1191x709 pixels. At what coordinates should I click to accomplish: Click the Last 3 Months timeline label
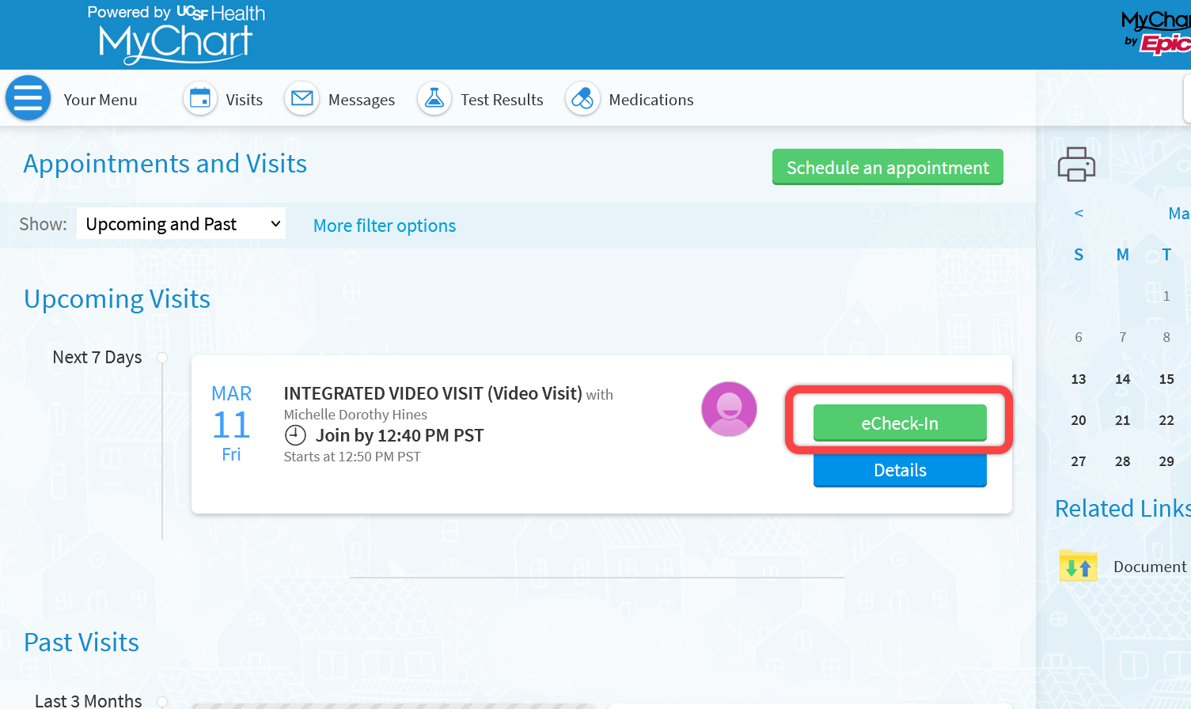[89, 700]
